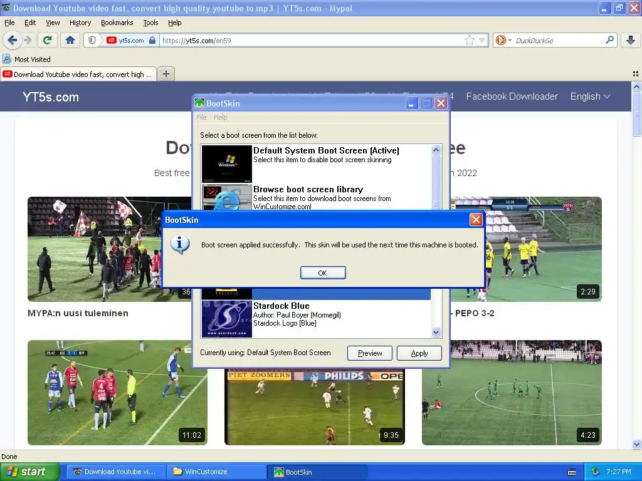Switch to WinCustomize folder taskbar button
The image size is (642, 481).
click(216, 472)
